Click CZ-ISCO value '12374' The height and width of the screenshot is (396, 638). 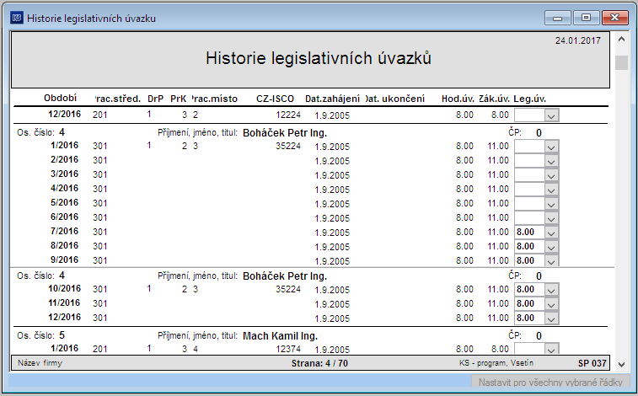288,349
